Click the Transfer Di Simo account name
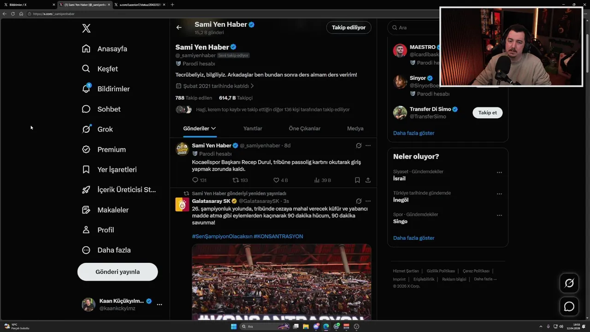 coord(430,109)
